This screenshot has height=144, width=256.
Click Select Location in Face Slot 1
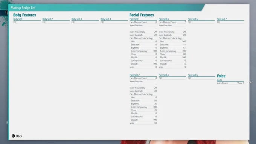pyautogui.click(x=136, y=26)
